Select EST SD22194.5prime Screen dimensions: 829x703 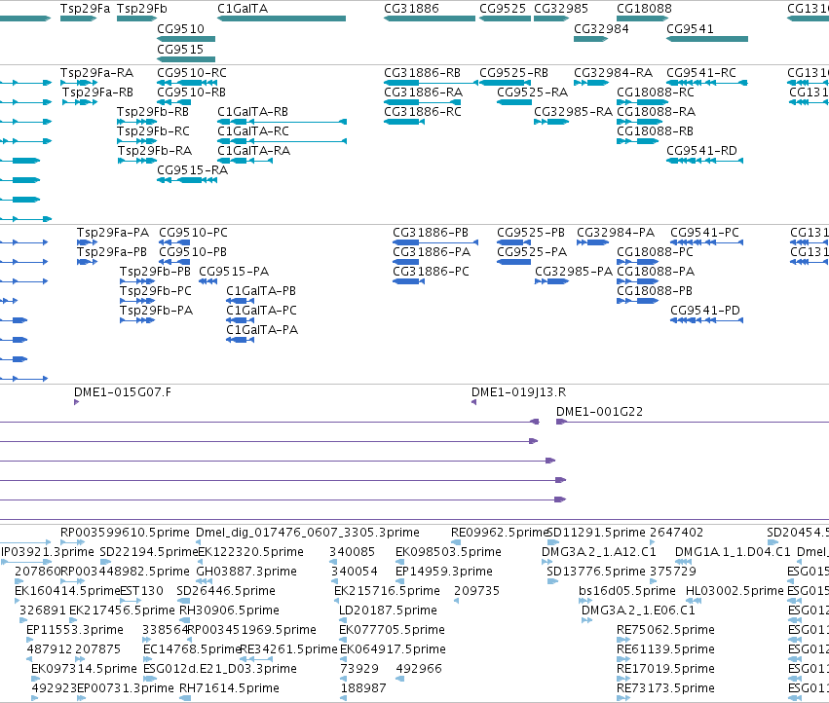click(x=105, y=562)
